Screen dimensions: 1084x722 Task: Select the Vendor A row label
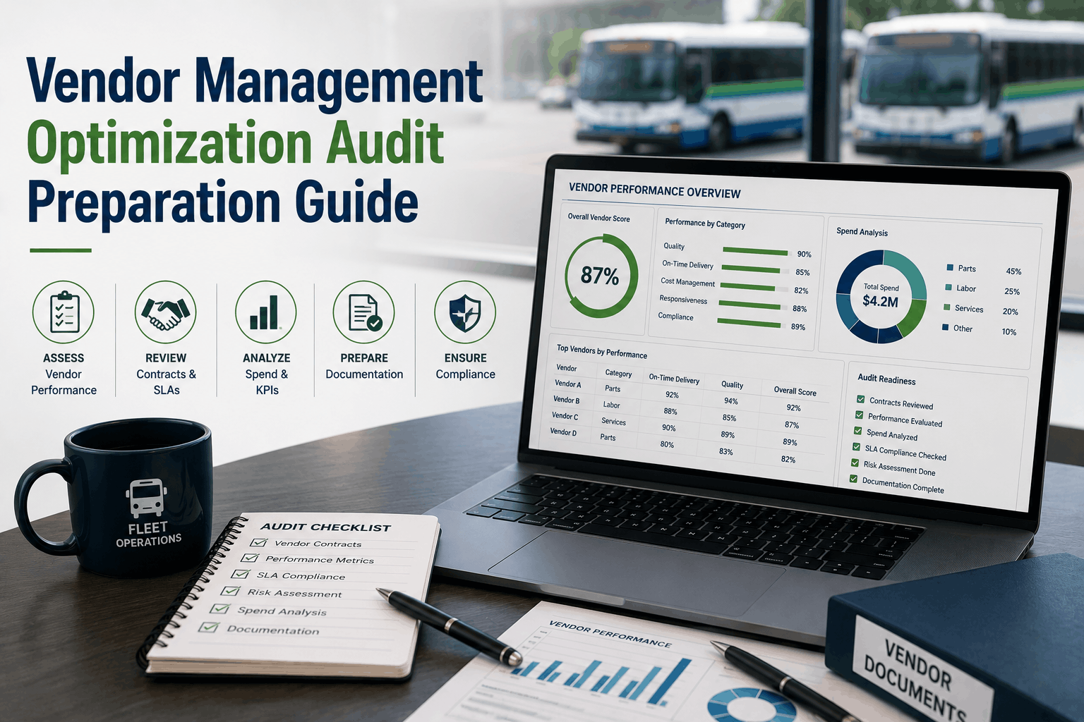567,384
